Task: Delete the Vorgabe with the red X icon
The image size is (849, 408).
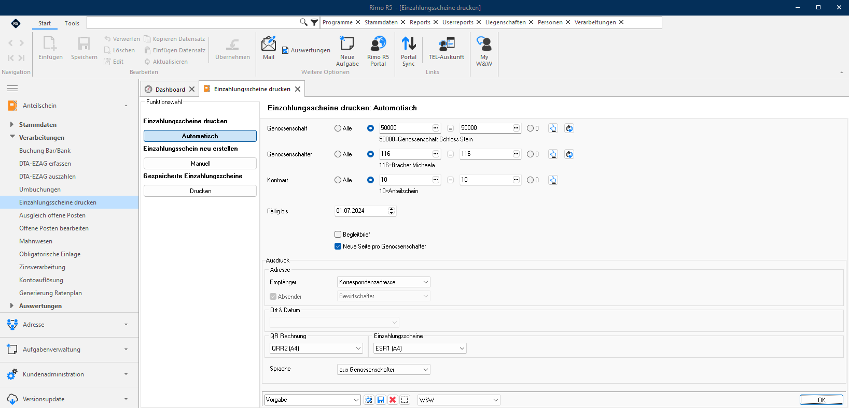Action: [393, 400]
